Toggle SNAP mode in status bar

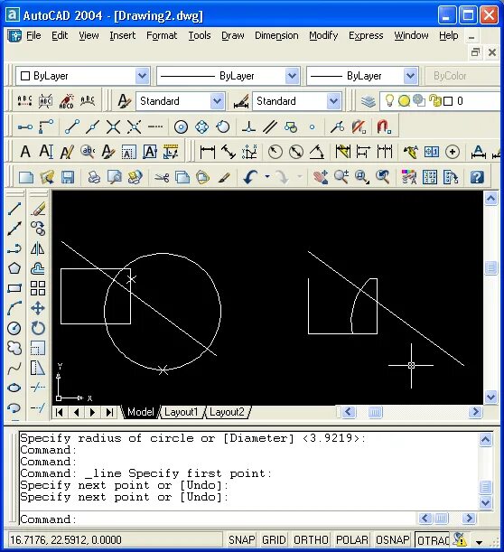click(x=241, y=539)
